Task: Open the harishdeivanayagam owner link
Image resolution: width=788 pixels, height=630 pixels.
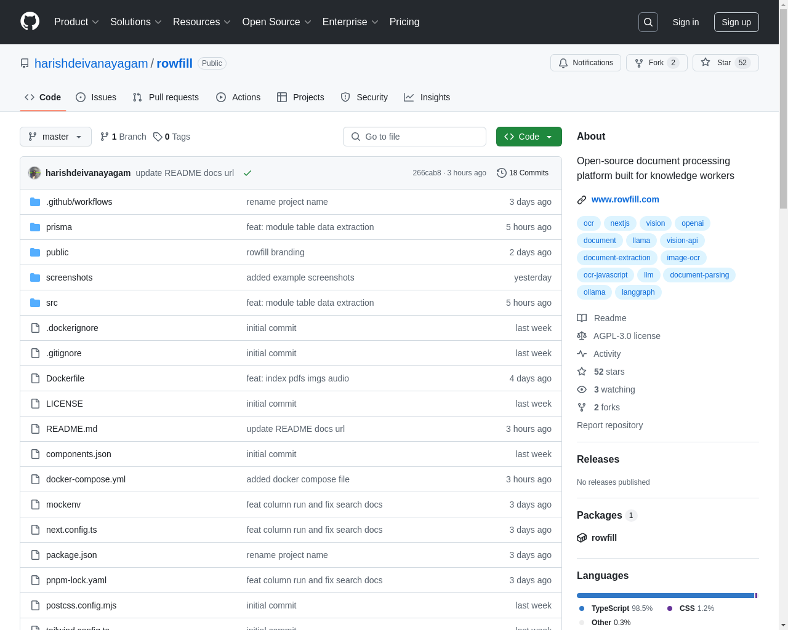Action: [x=91, y=63]
